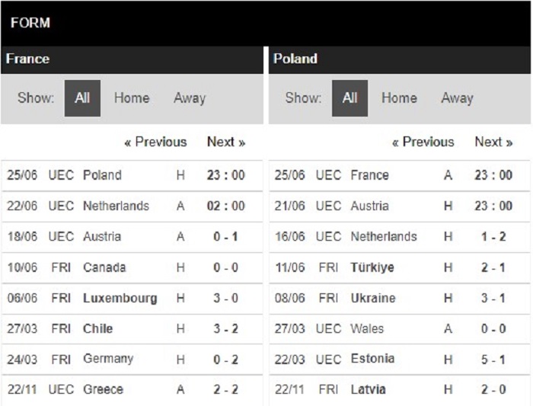Screen dimensions: 533x406
Task: Open Poland vs Estonia 5-1 match
Action: pos(400,360)
